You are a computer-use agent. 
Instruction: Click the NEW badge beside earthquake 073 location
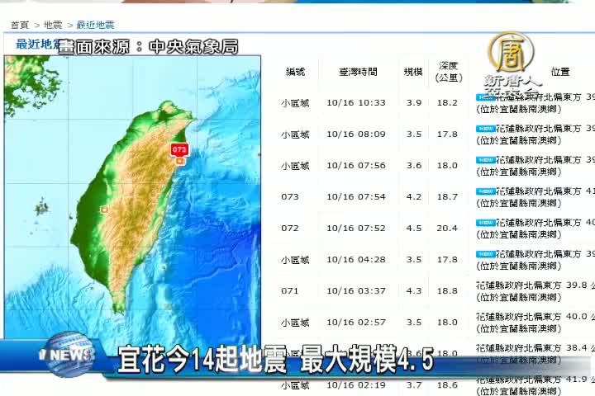(x=485, y=191)
